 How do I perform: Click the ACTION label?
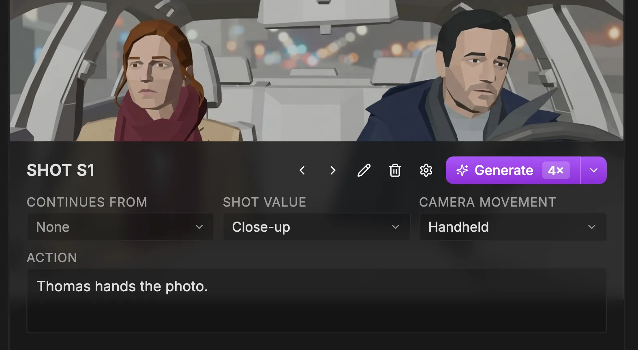click(x=52, y=258)
